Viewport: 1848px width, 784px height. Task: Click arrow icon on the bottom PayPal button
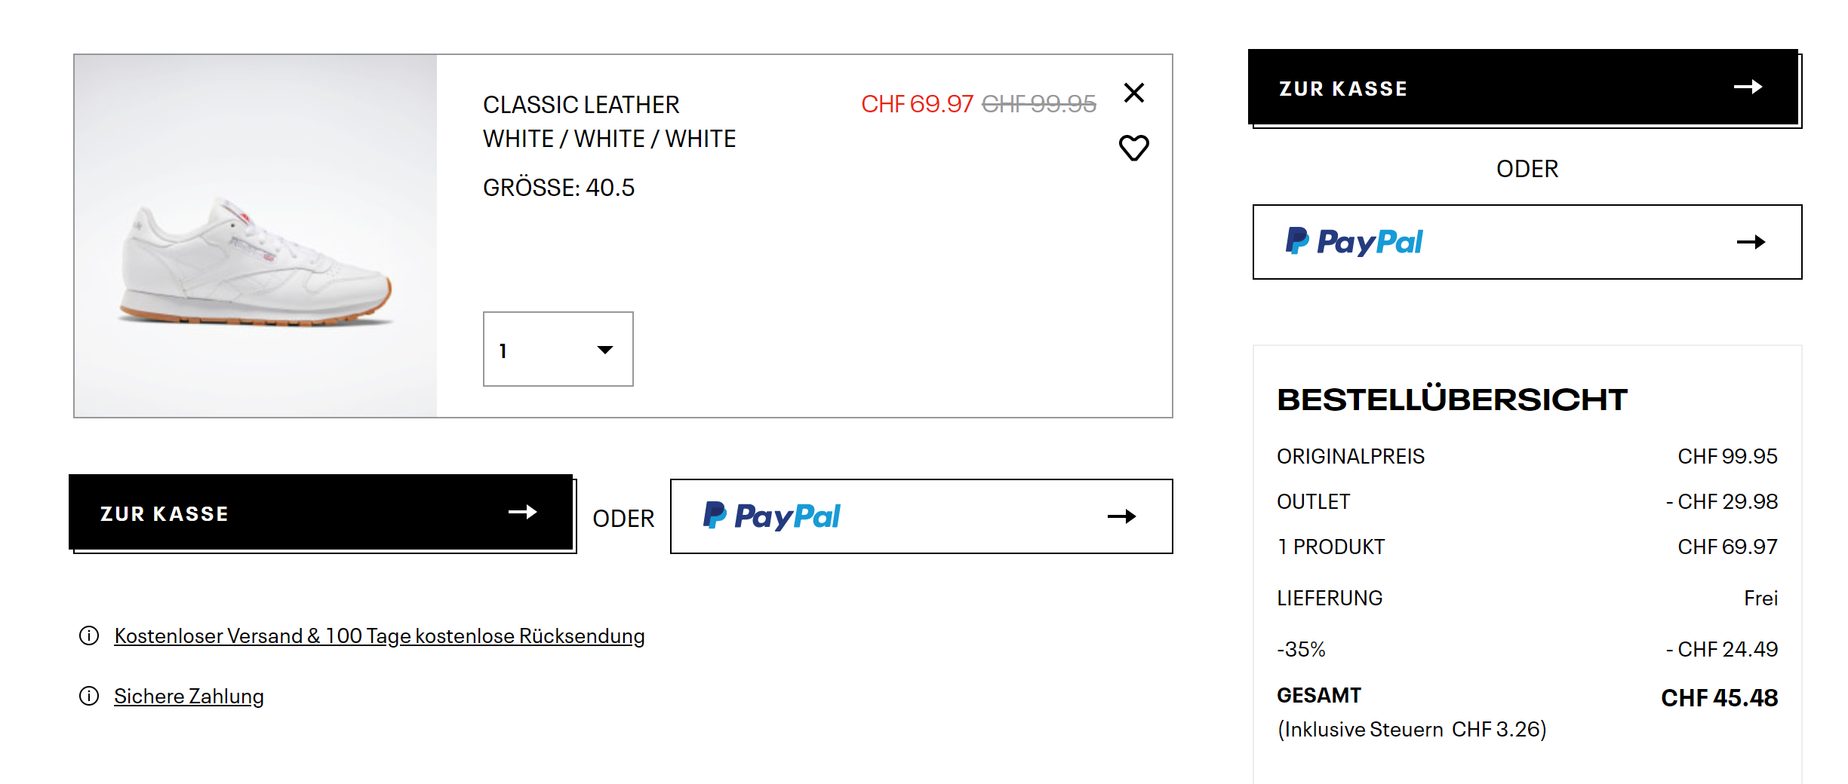click(x=1121, y=516)
